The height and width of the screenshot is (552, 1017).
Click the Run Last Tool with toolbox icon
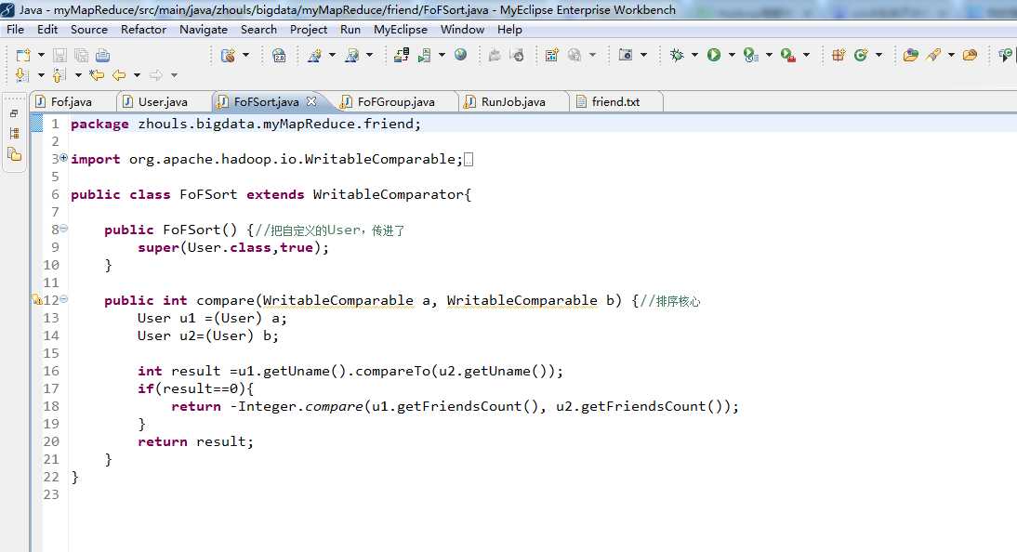coord(788,55)
